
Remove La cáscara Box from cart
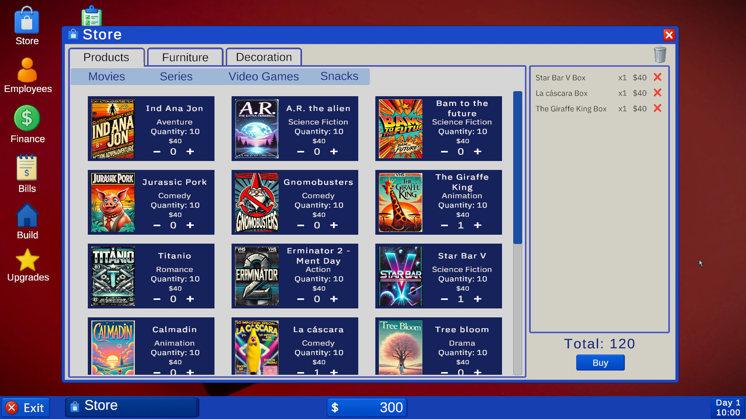click(657, 93)
